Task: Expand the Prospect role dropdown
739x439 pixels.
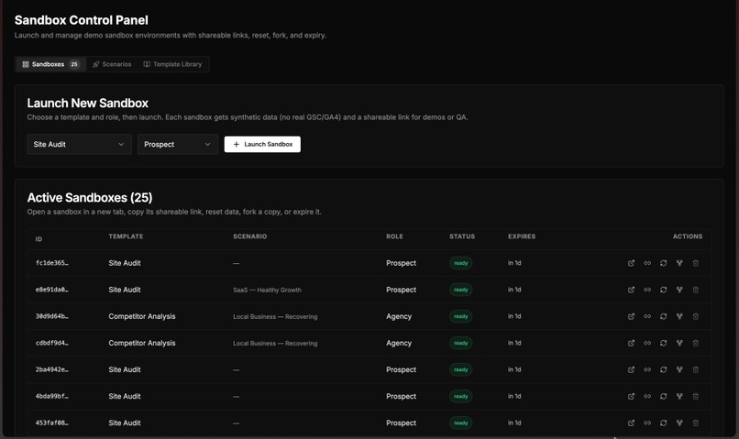Action: coord(178,144)
